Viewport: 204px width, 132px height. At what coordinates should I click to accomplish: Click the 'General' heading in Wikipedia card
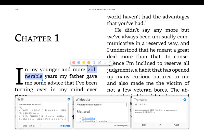83,111
